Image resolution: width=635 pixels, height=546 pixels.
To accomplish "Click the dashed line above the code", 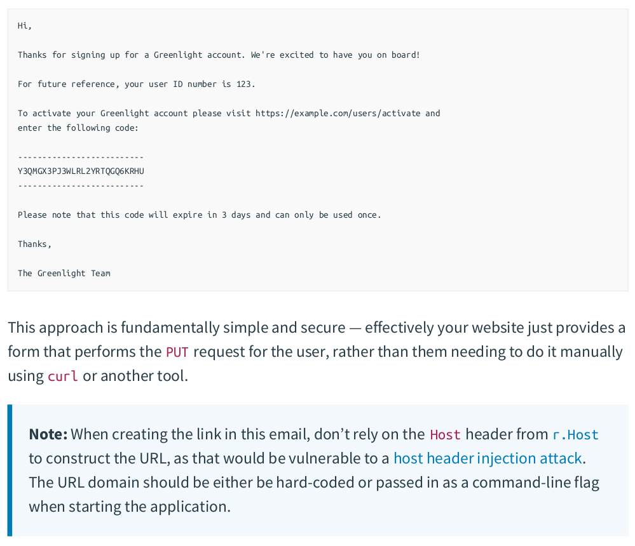I will coord(81,157).
